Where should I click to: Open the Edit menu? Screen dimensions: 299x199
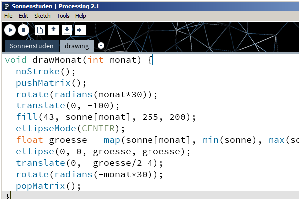tap(23, 16)
